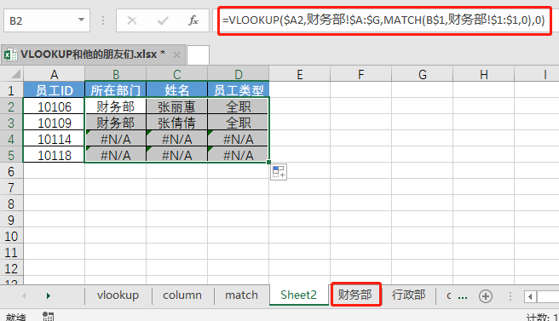Select column H header
This screenshot has width=559, height=321.
coord(483,74)
